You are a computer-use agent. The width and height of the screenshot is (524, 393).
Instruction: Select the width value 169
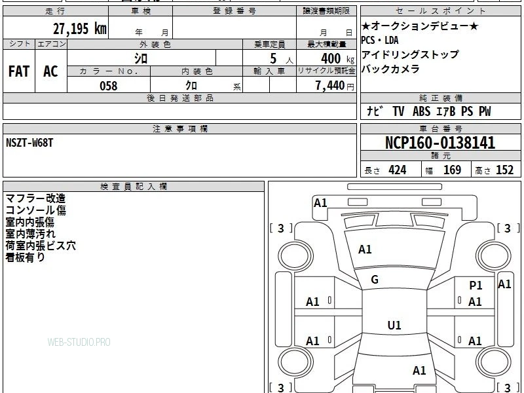452,170
